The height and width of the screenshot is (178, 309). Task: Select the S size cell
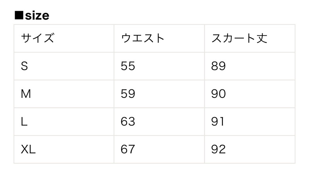64,66
